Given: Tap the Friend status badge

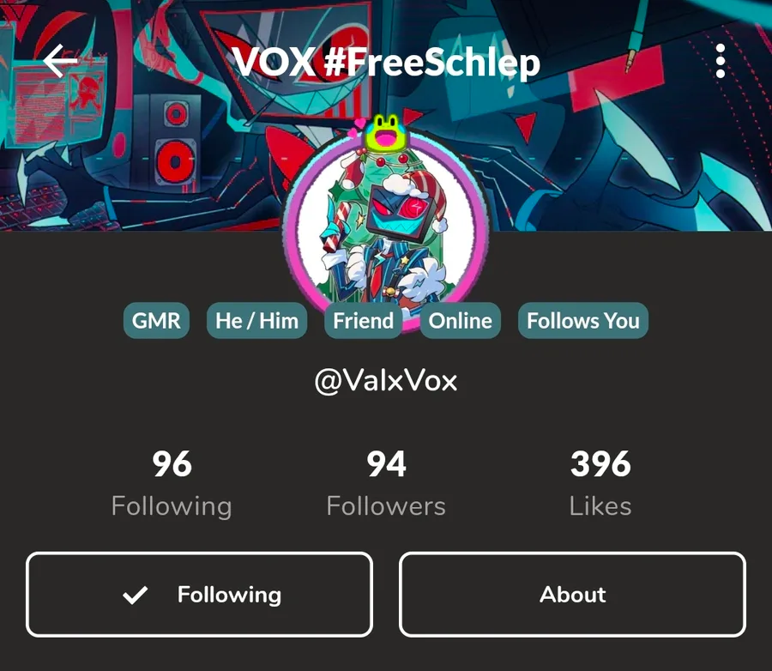Looking at the screenshot, I should tap(364, 321).
